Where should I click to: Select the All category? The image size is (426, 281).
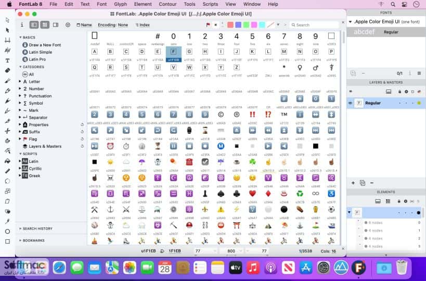click(x=28, y=74)
